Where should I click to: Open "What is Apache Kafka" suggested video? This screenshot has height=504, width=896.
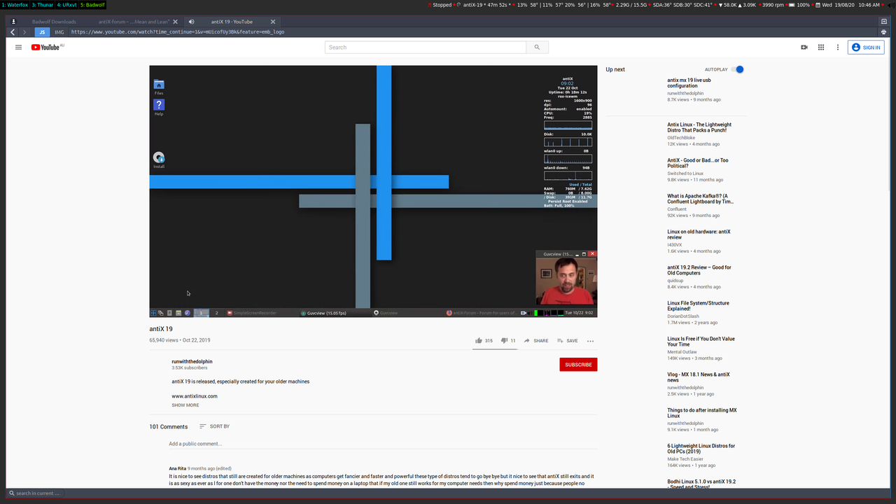(701, 199)
